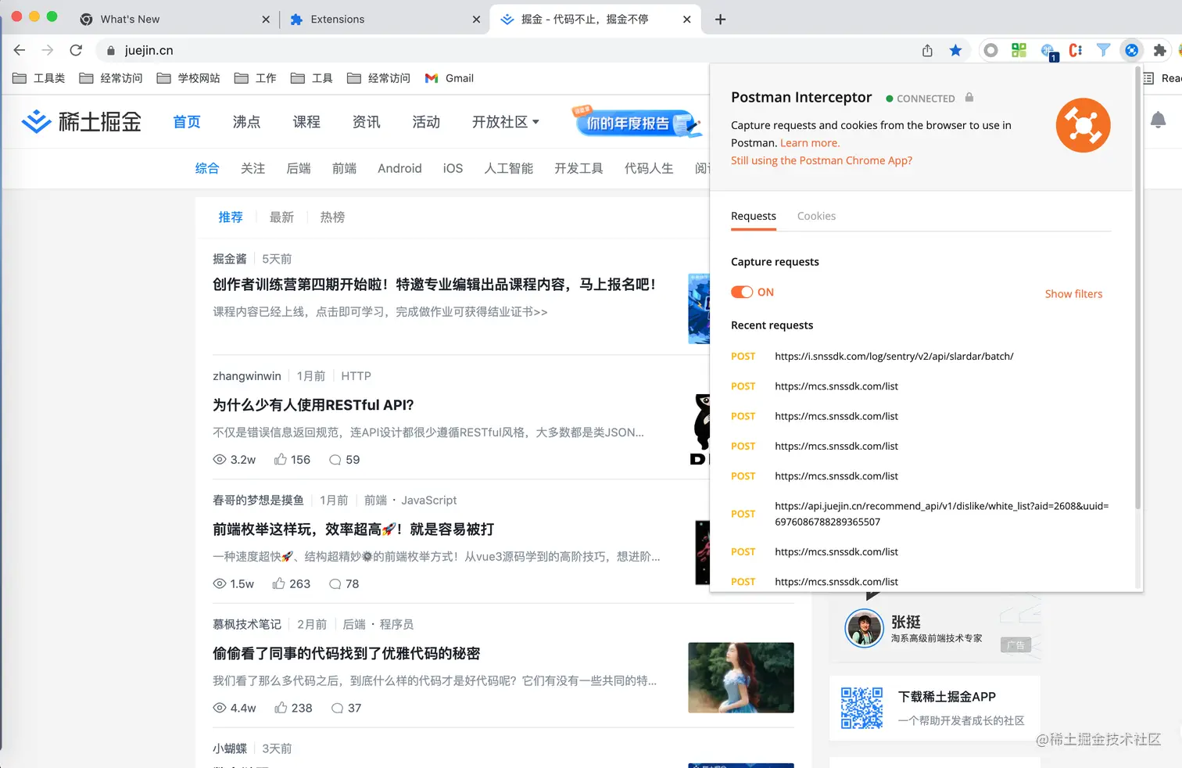Open the 工具类 bookmark folder
Viewport: 1182px width, 768px height.
point(39,78)
